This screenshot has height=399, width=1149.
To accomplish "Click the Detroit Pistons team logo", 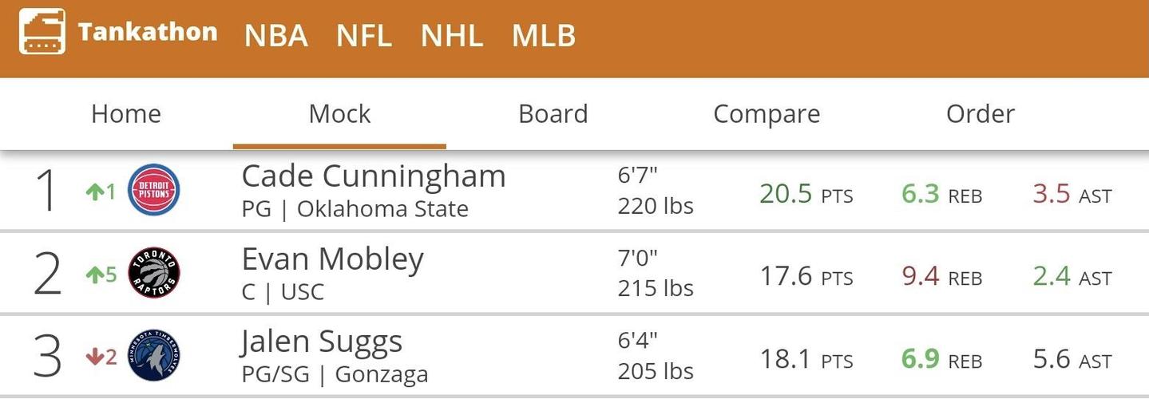I will coord(154,190).
